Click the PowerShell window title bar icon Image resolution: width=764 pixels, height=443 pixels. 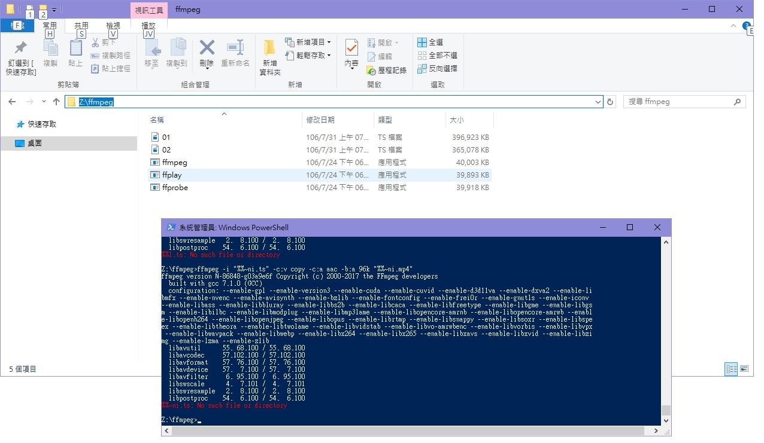point(171,227)
